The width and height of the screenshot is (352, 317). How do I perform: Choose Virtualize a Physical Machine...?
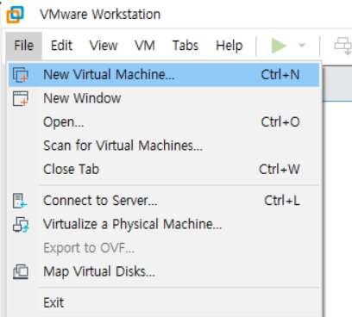[164, 224]
